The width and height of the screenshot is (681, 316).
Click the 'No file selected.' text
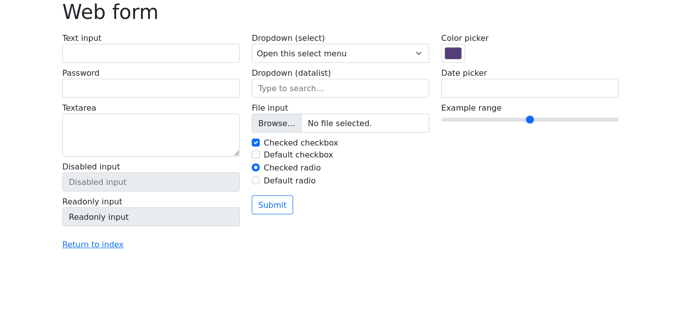(340, 123)
